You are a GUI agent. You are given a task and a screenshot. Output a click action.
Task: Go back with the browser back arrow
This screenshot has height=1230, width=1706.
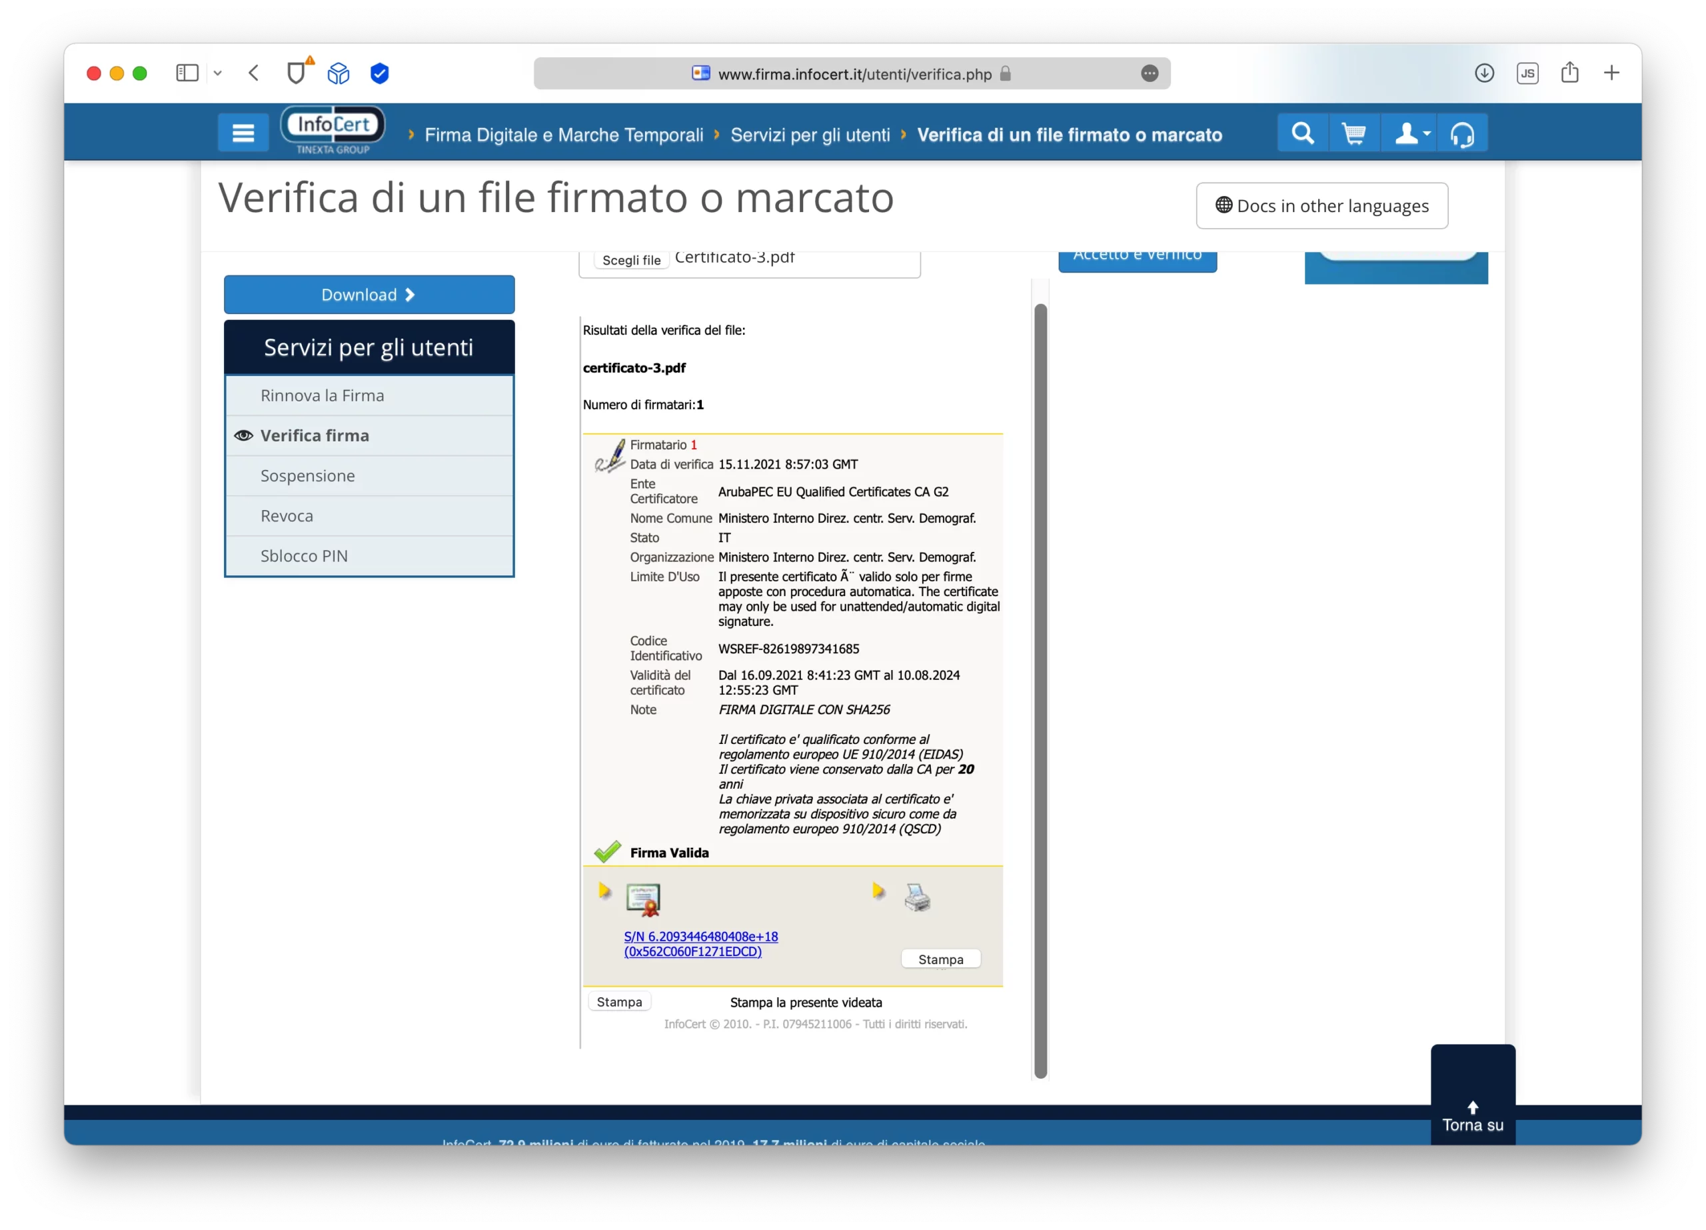click(255, 73)
